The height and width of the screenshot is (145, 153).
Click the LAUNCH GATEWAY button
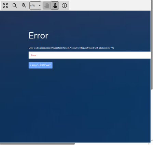click(x=41, y=65)
